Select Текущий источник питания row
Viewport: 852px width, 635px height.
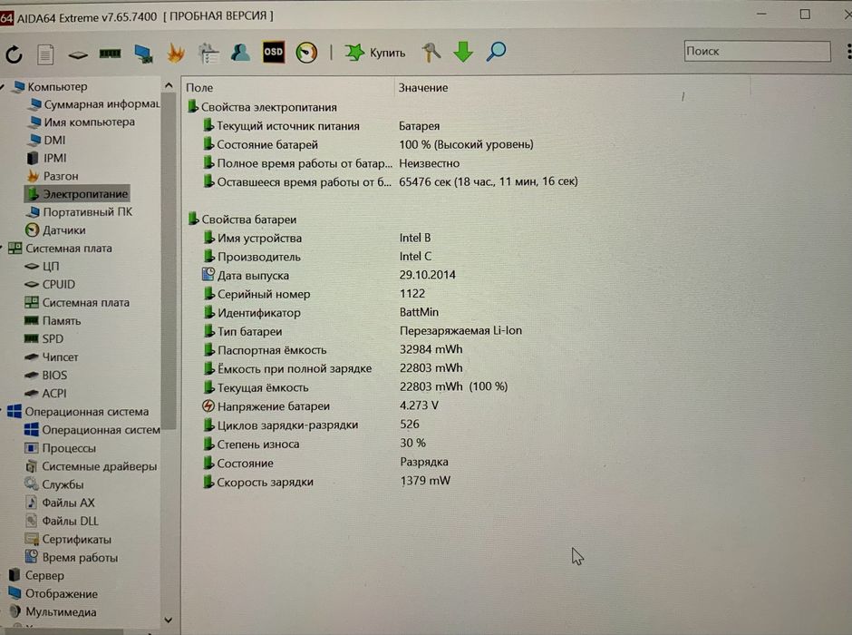[x=322, y=126]
